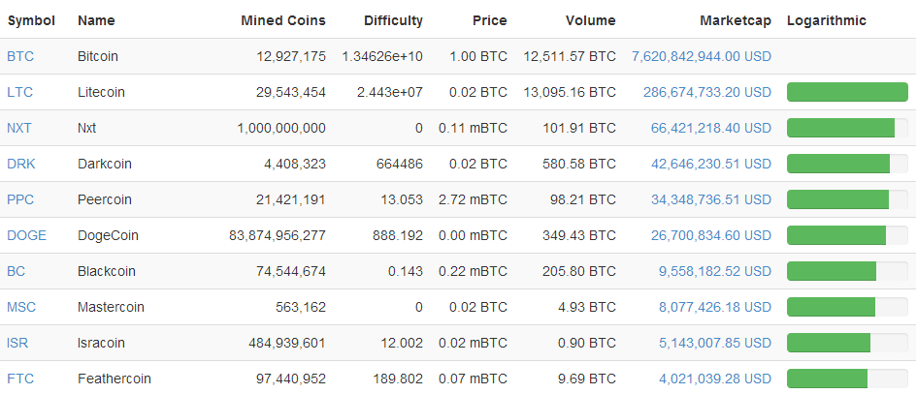Click the NXT symbol link
Viewport: 917px width, 394px height.
click(x=19, y=128)
